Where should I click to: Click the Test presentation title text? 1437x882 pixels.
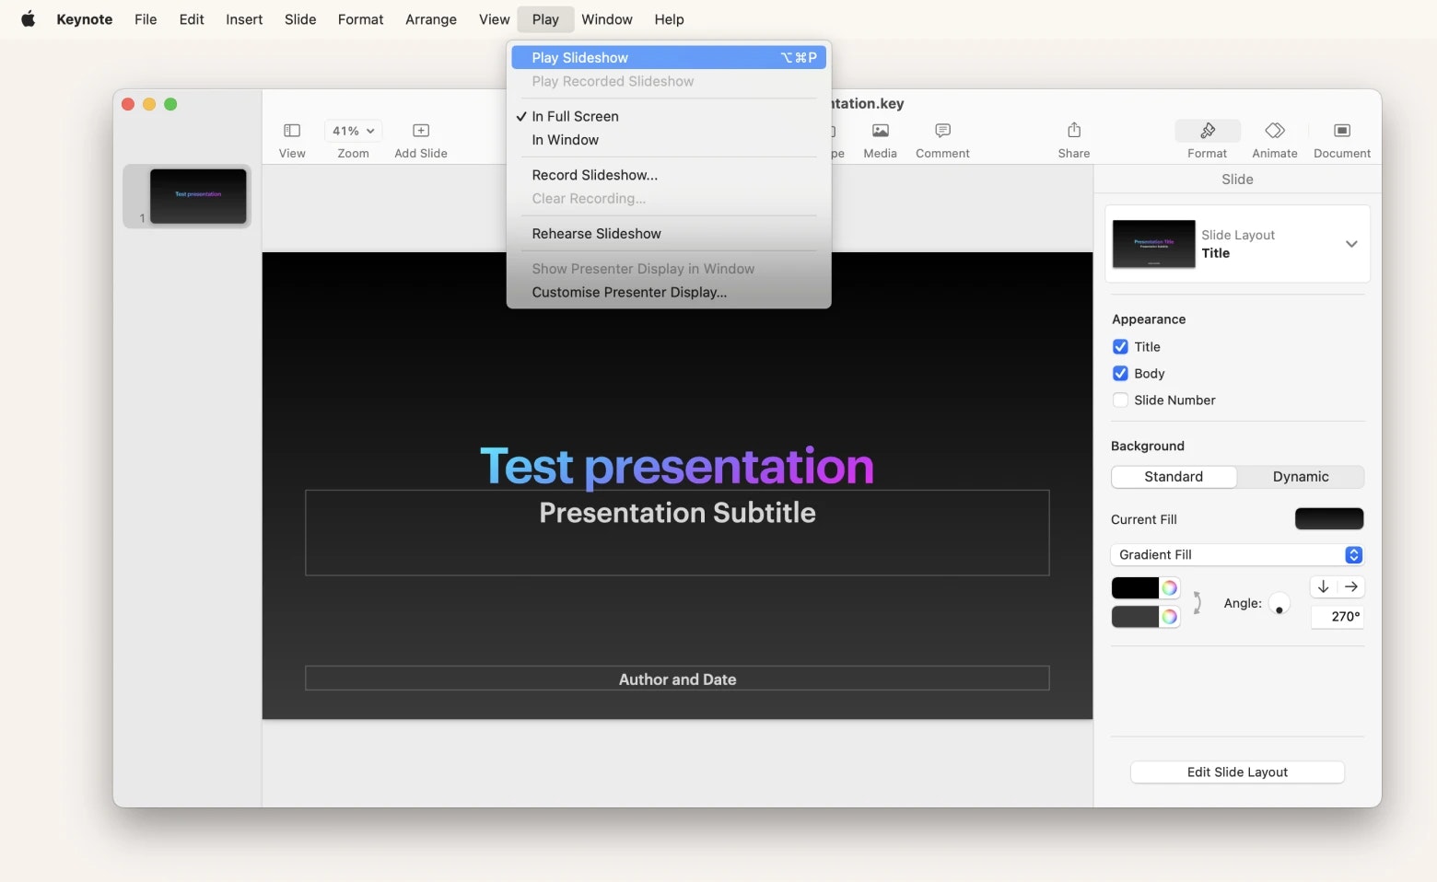(677, 467)
